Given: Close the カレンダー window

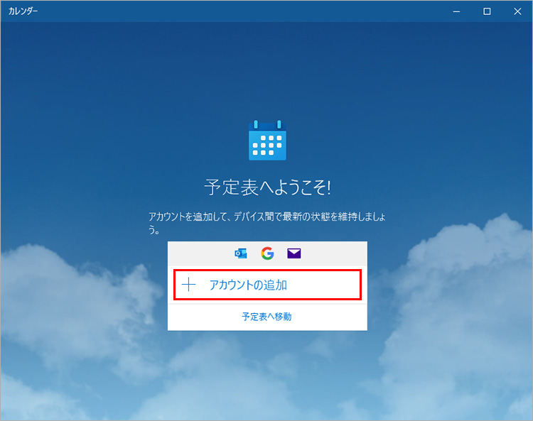Looking at the screenshot, I should (x=517, y=11).
